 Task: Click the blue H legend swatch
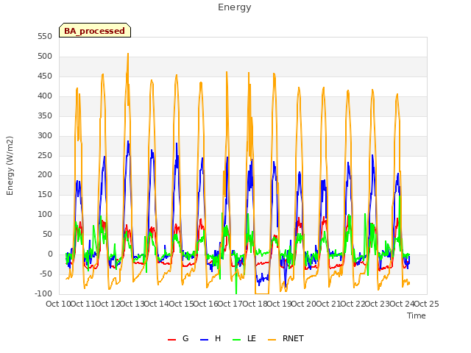click(x=205, y=340)
